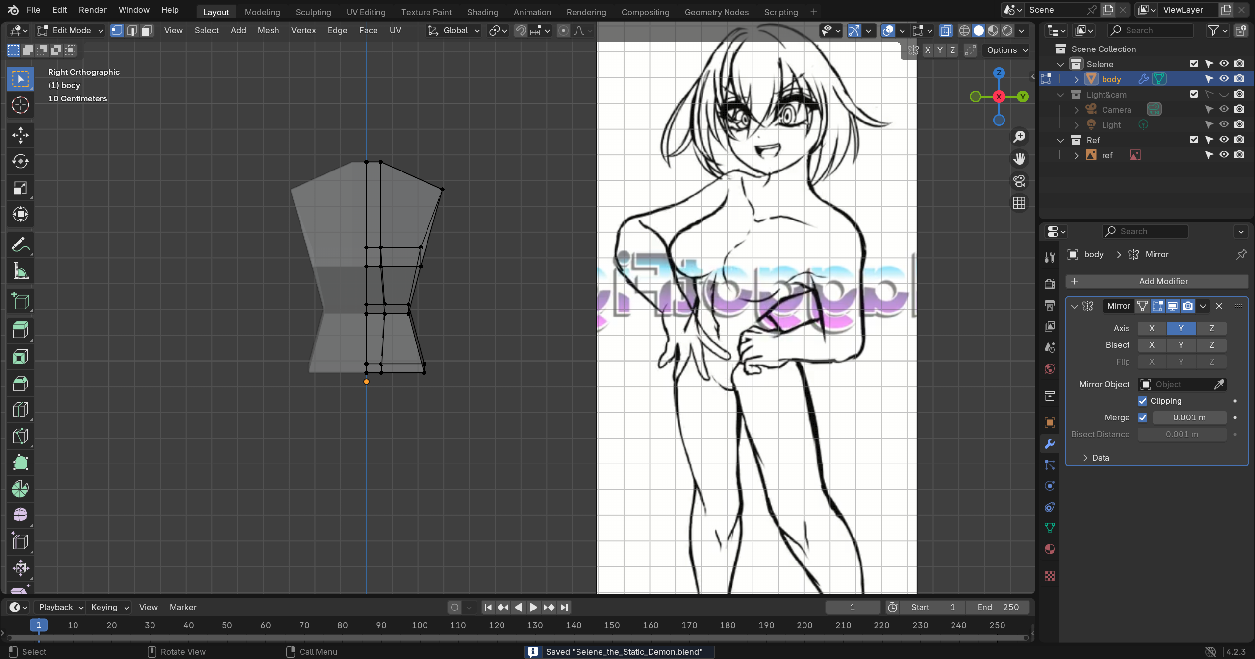Click the Merge distance field
The width and height of the screenshot is (1255, 659).
click(1189, 417)
